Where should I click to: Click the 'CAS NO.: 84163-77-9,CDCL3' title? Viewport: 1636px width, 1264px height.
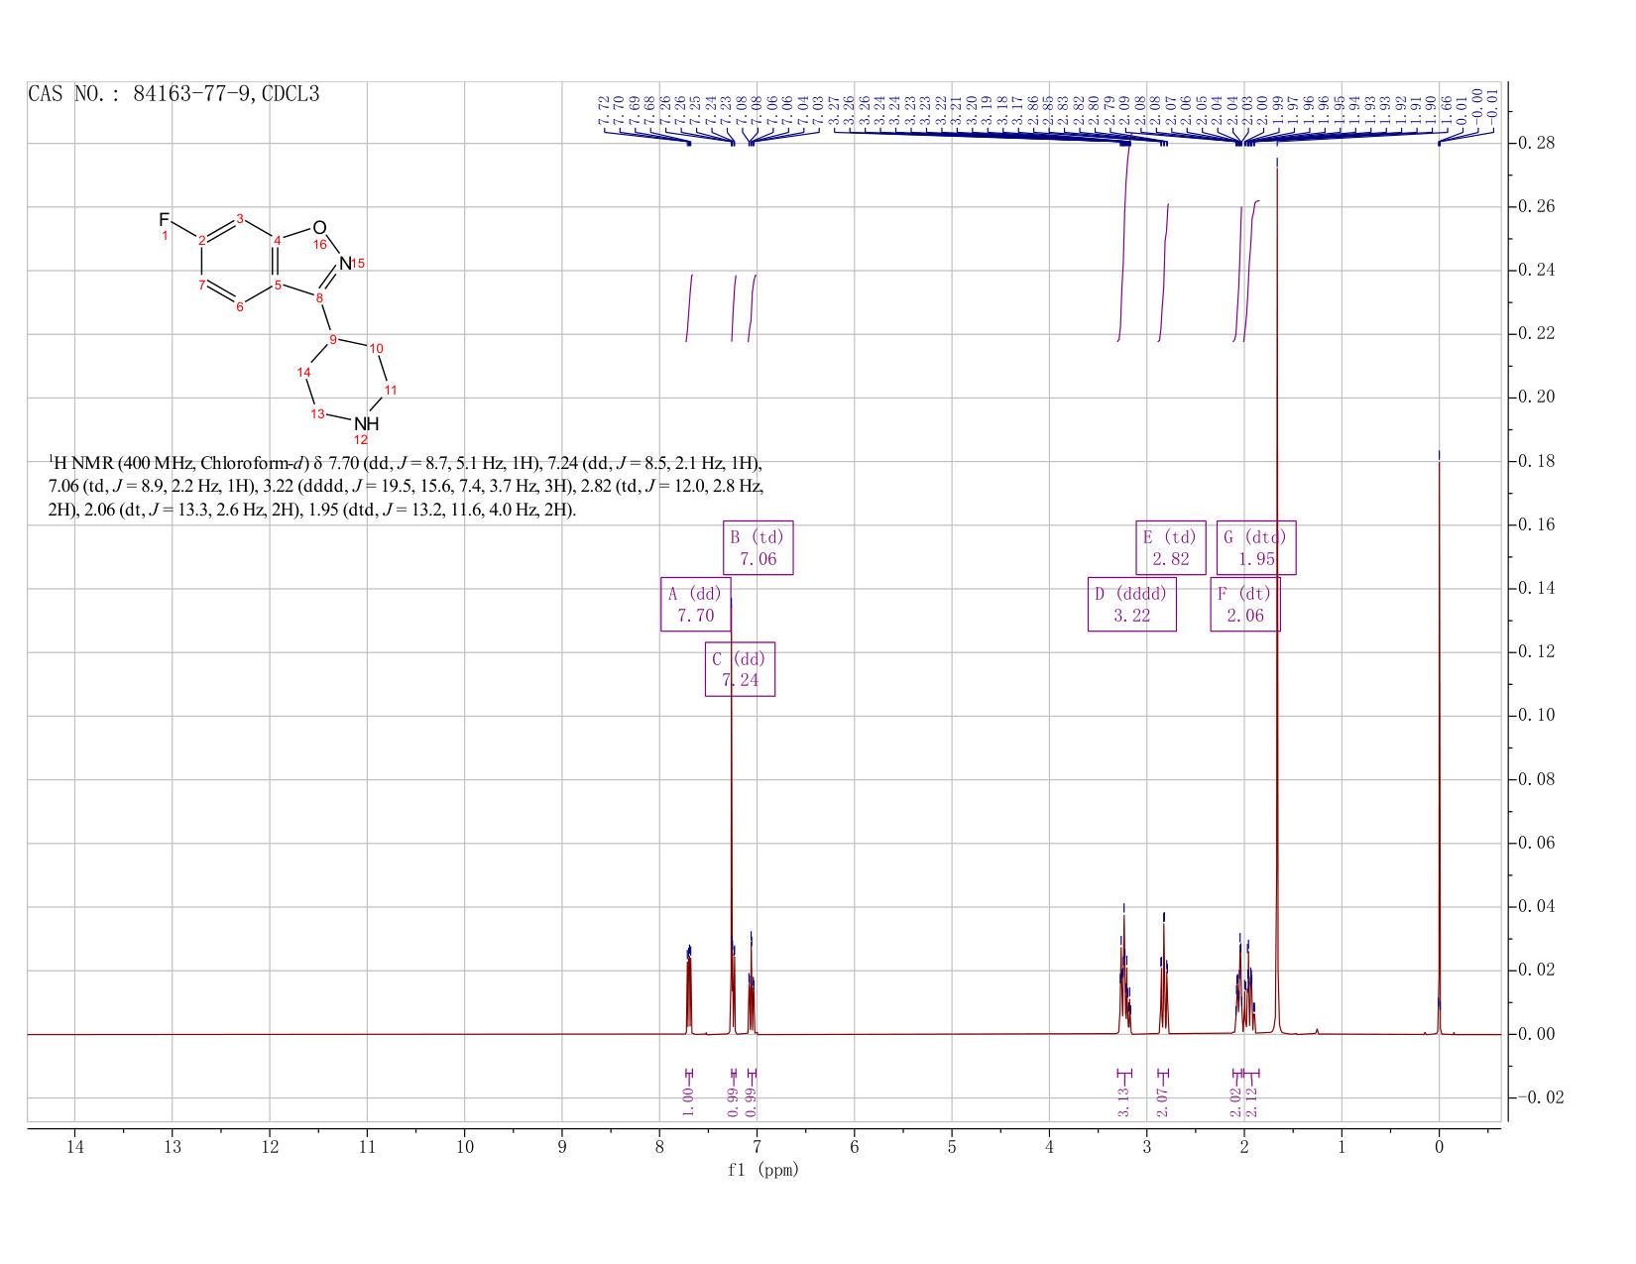pos(174,94)
